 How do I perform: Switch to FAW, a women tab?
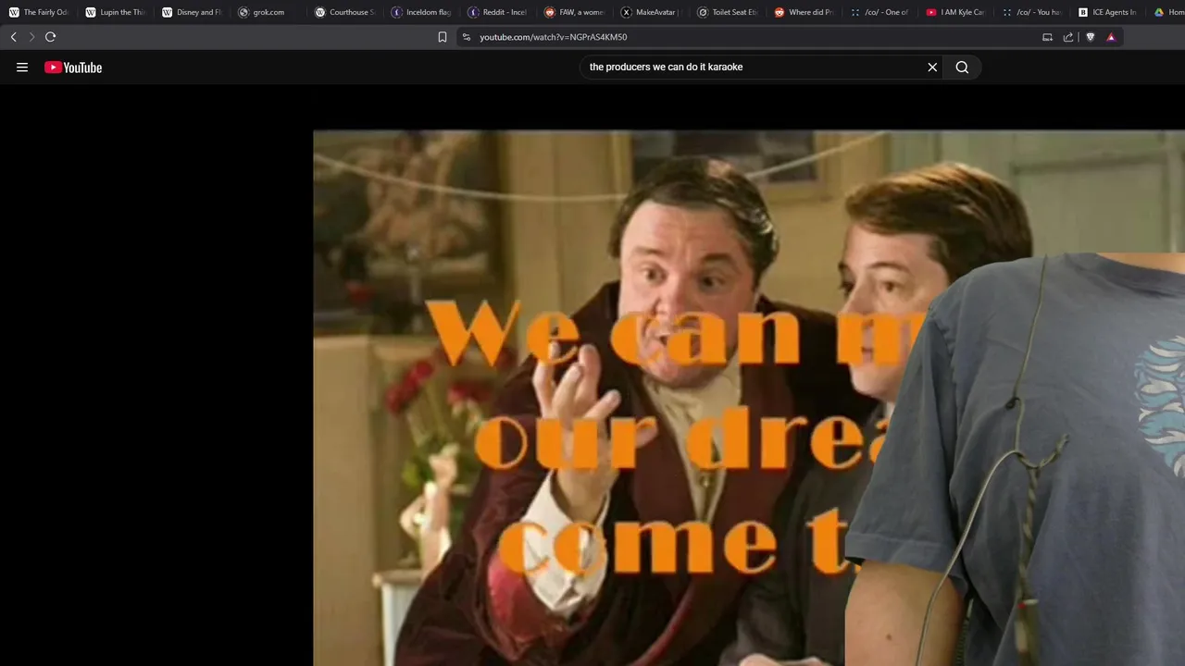[x=575, y=12]
